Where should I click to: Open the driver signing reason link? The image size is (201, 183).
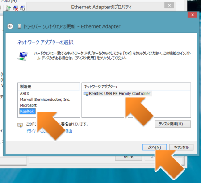coord(49,131)
